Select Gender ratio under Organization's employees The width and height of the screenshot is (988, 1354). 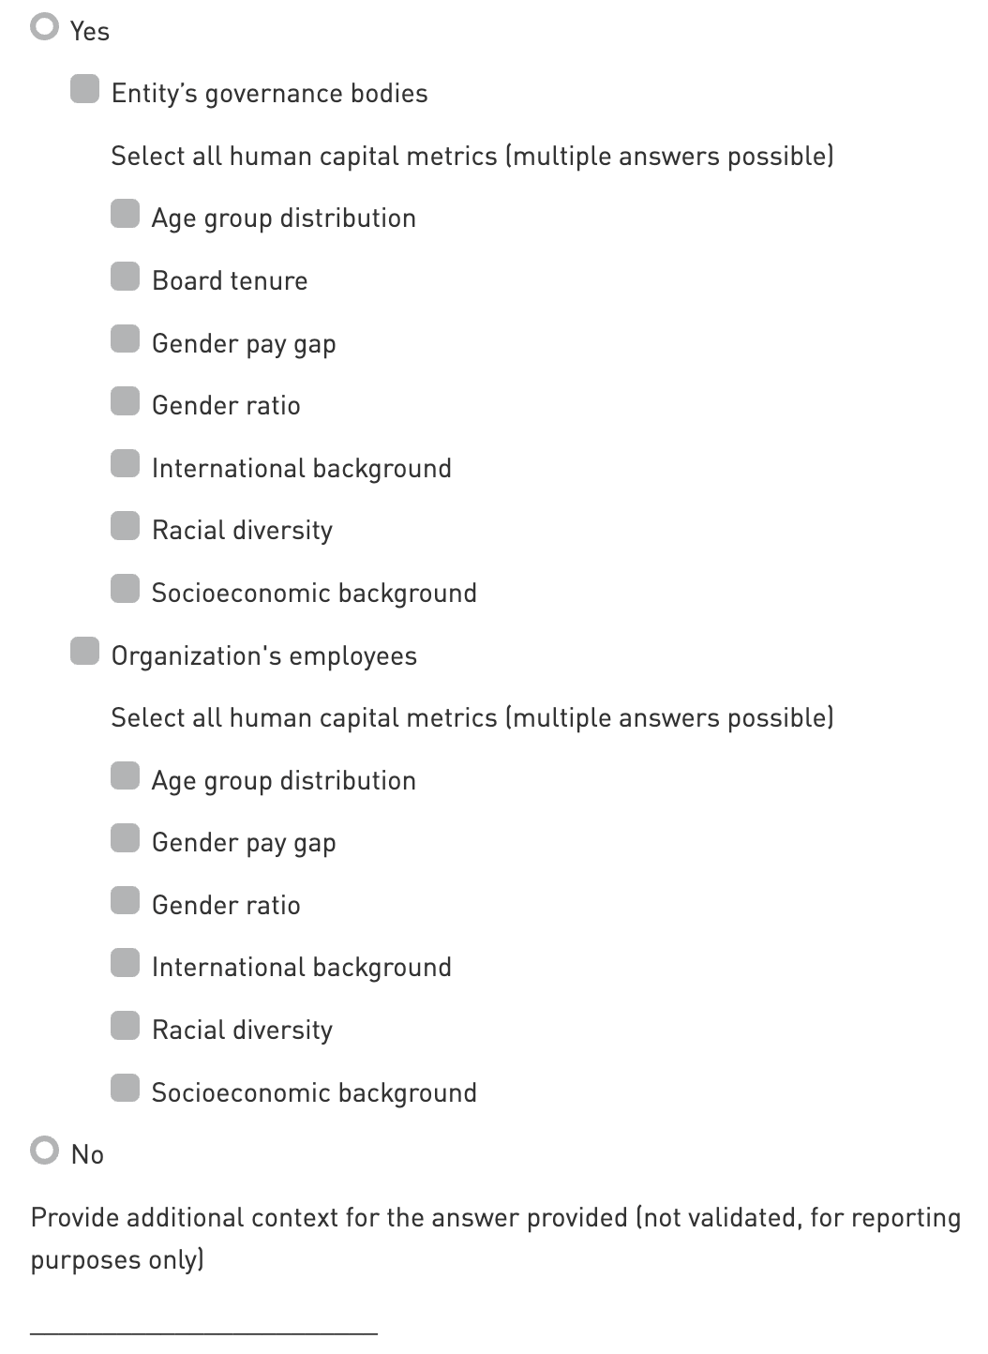(x=125, y=901)
